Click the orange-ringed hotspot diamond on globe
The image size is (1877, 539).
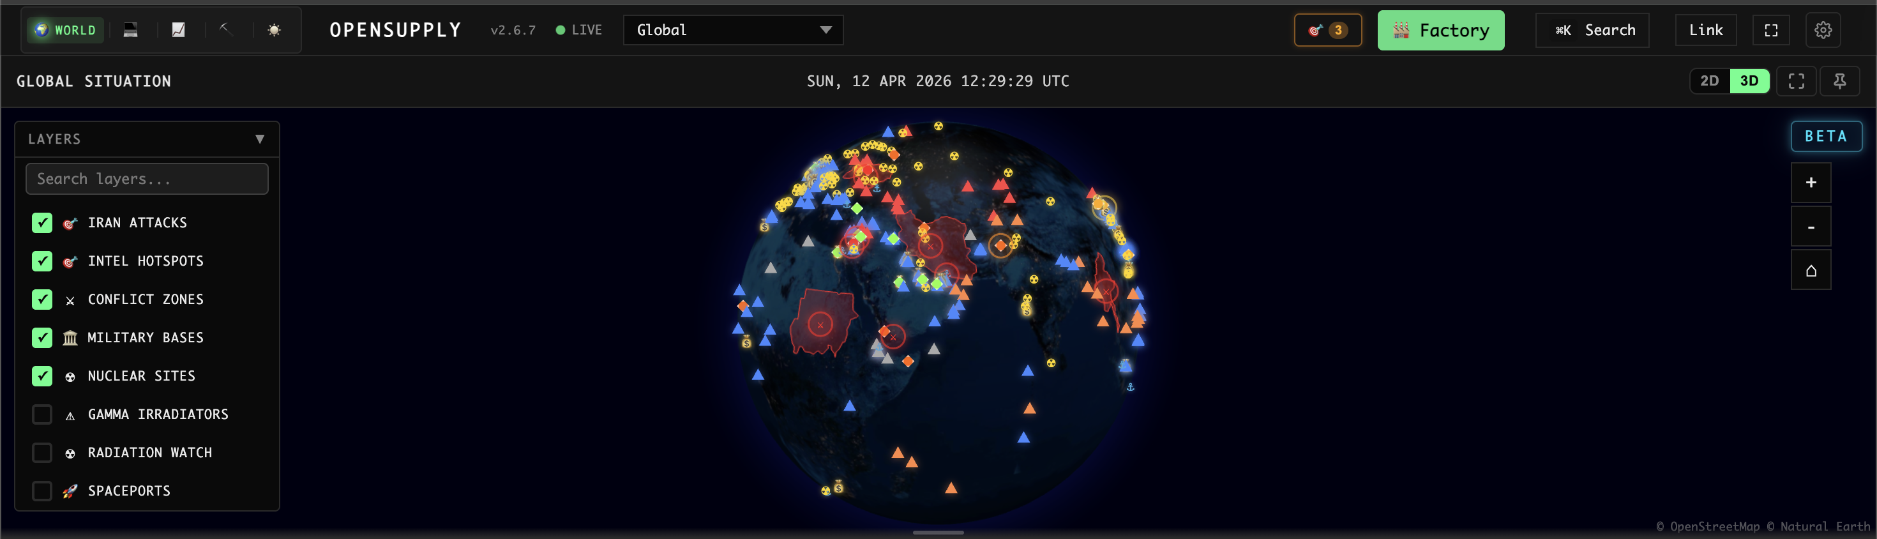click(1000, 245)
